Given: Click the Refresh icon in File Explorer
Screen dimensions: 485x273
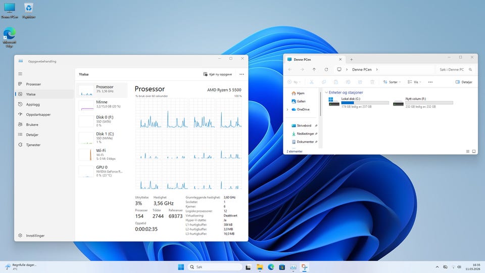Looking at the screenshot, I should (326, 69).
